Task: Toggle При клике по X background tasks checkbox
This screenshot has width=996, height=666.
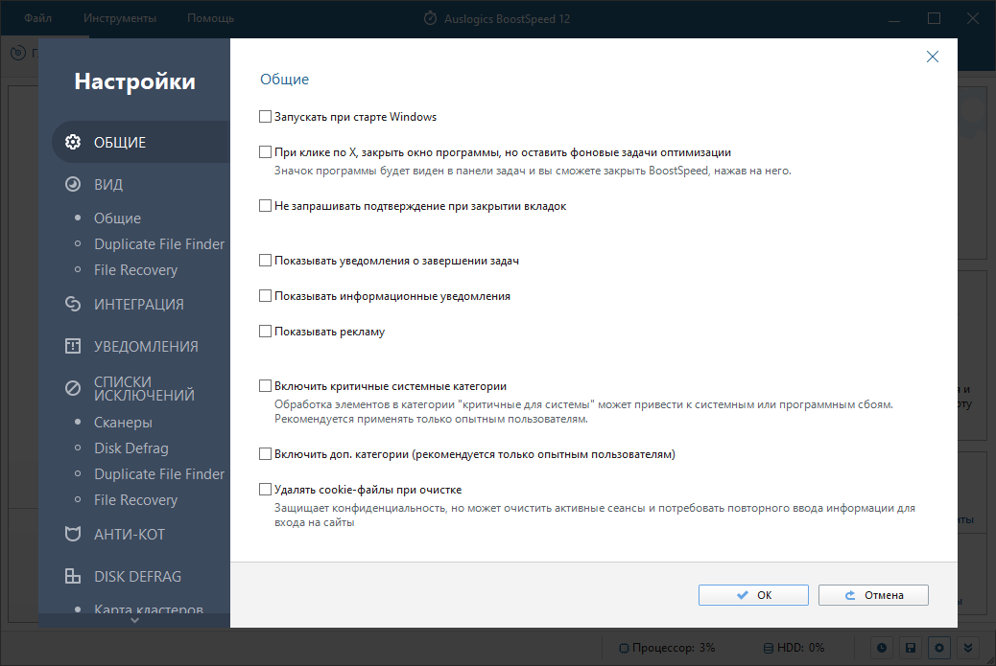Action: coord(266,152)
